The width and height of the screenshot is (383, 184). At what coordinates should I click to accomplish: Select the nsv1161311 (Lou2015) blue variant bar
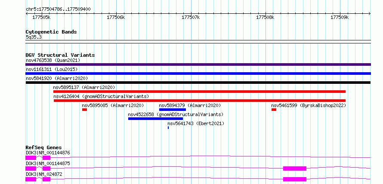[198, 74]
